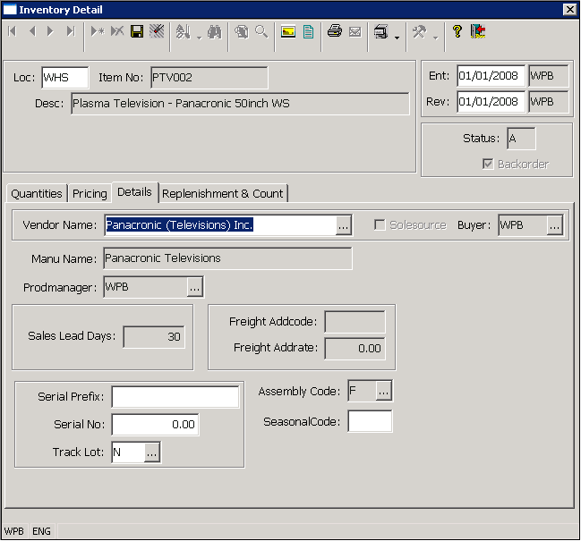Click the Sales Lead Days field
This screenshot has height=541, width=581.
[x=154, y=337]
